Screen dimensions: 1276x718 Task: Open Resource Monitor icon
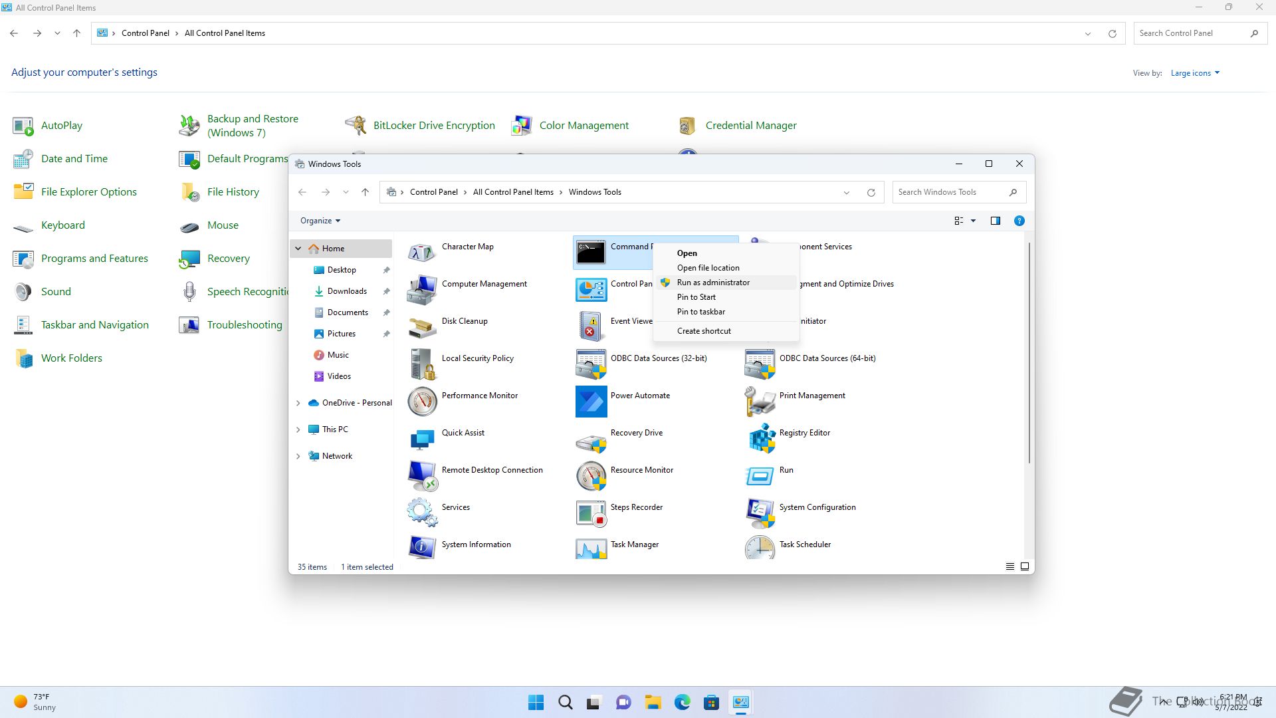pyautogui.click(x=591, y=475)
